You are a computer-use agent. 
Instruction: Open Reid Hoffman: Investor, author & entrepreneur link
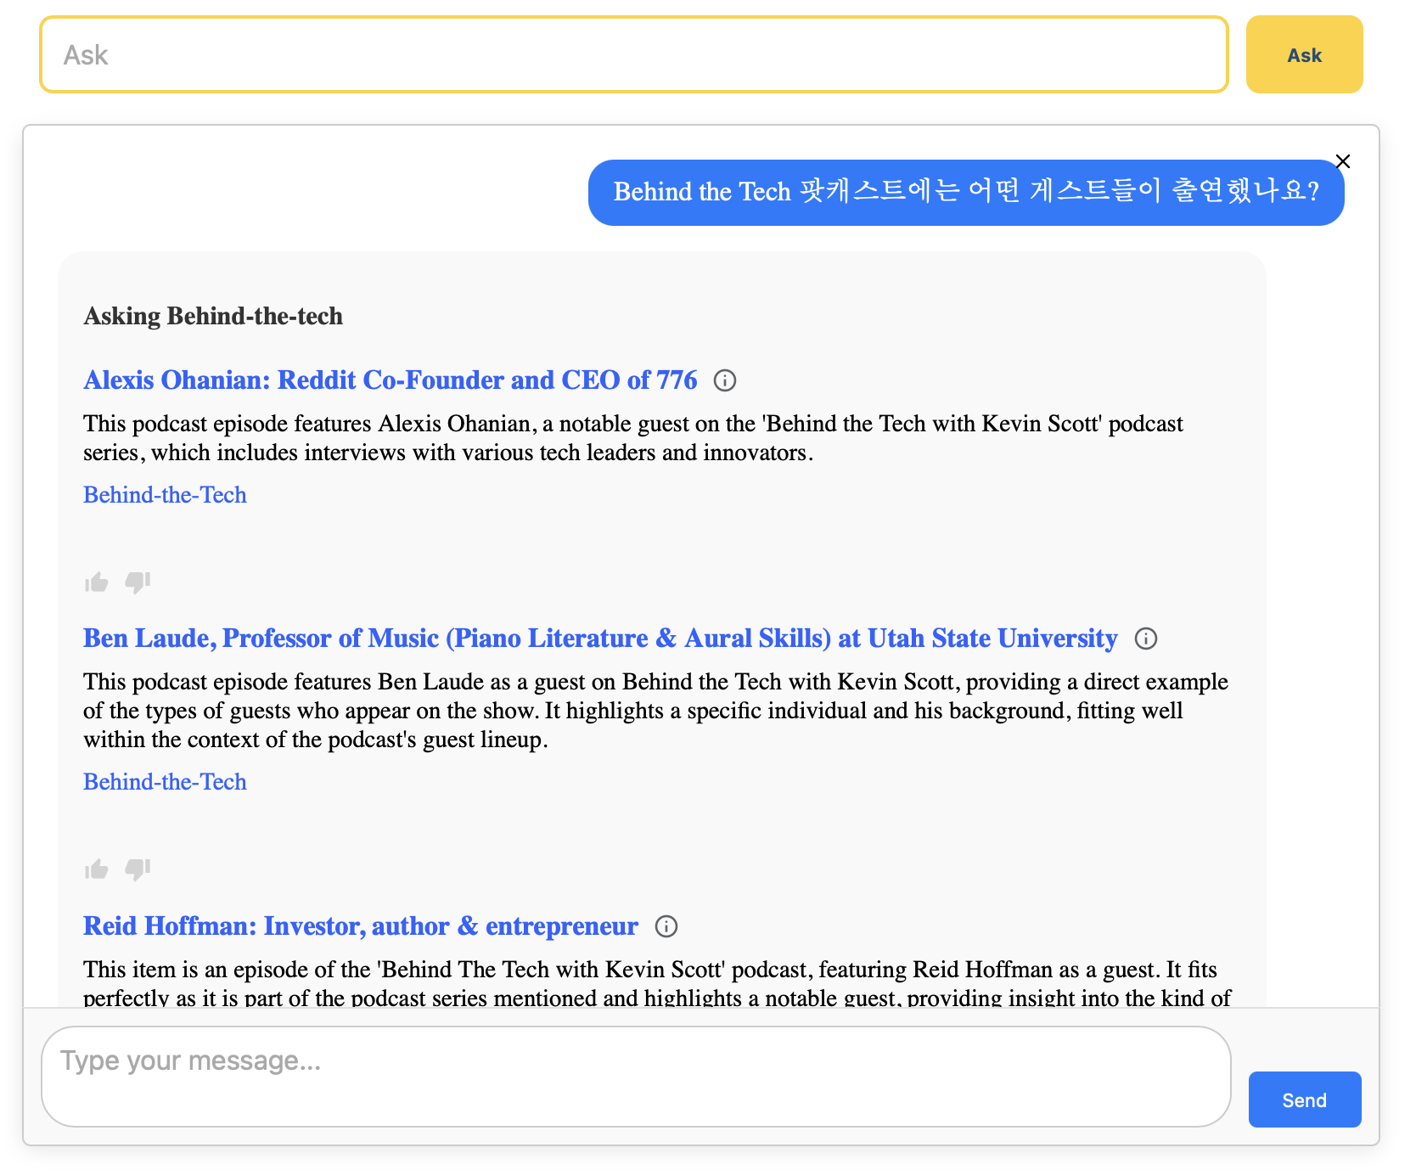361,925
